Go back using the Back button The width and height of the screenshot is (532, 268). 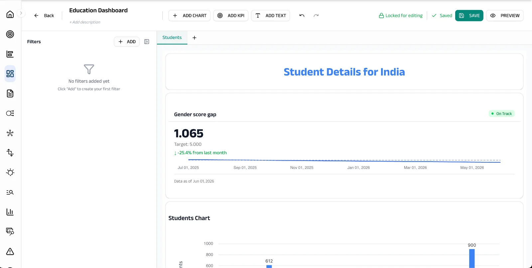[x=44, y=16]
